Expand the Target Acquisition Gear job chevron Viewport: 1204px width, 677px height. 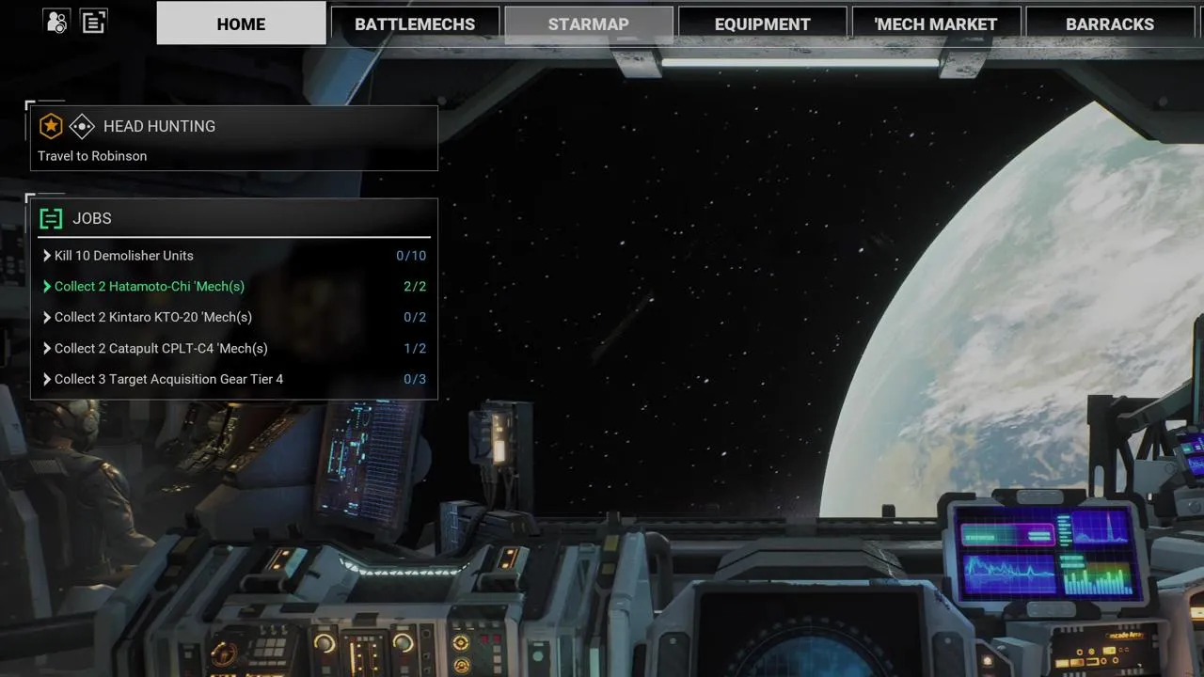pyautogui.click(x=47, y=380)
